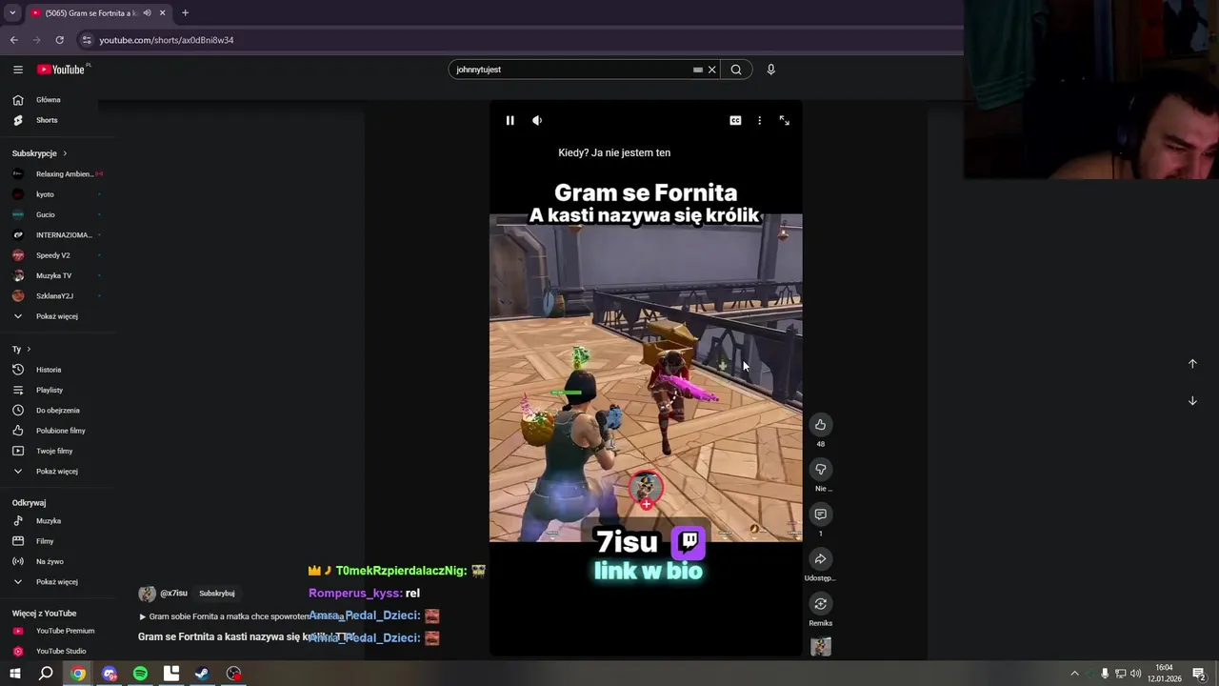This screenshot has width=1219, height=686.
Task: Mute the tab via speaker icon
Action: click(147, 12)
